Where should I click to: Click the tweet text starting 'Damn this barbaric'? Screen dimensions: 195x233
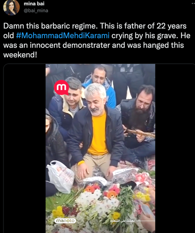97,40
